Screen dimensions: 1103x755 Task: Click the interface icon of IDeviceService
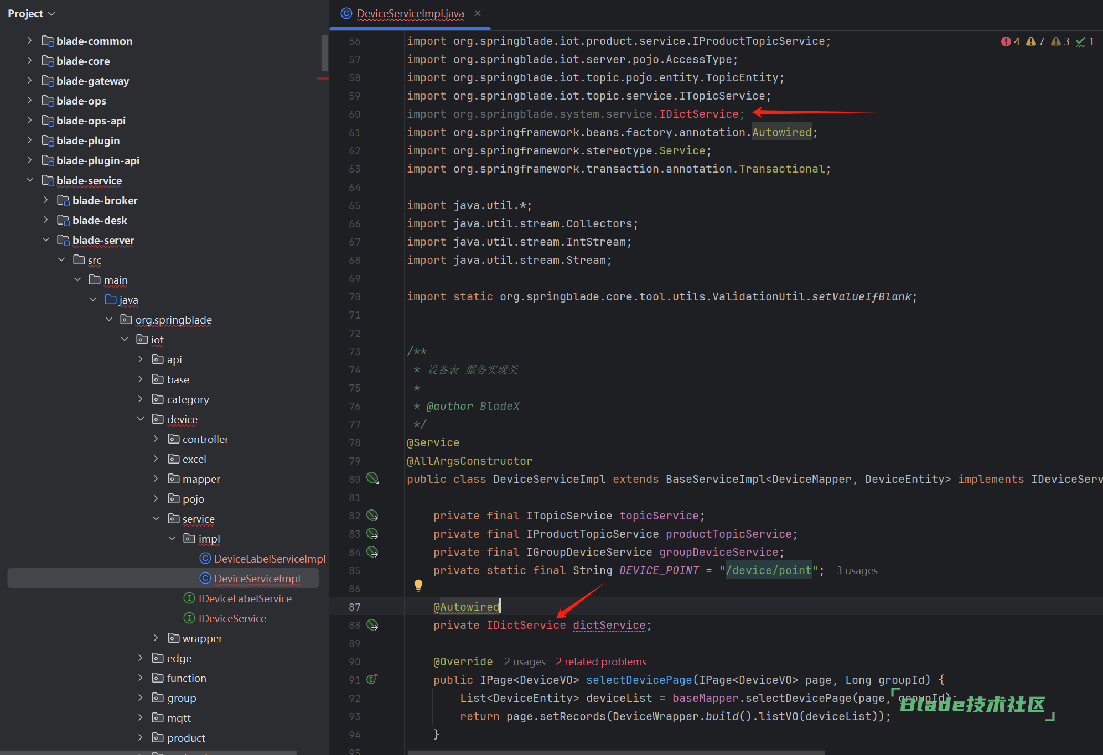pyautogui.click(x=189, y=618)
